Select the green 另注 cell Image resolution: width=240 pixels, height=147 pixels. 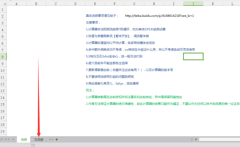[x=90, y=90]
